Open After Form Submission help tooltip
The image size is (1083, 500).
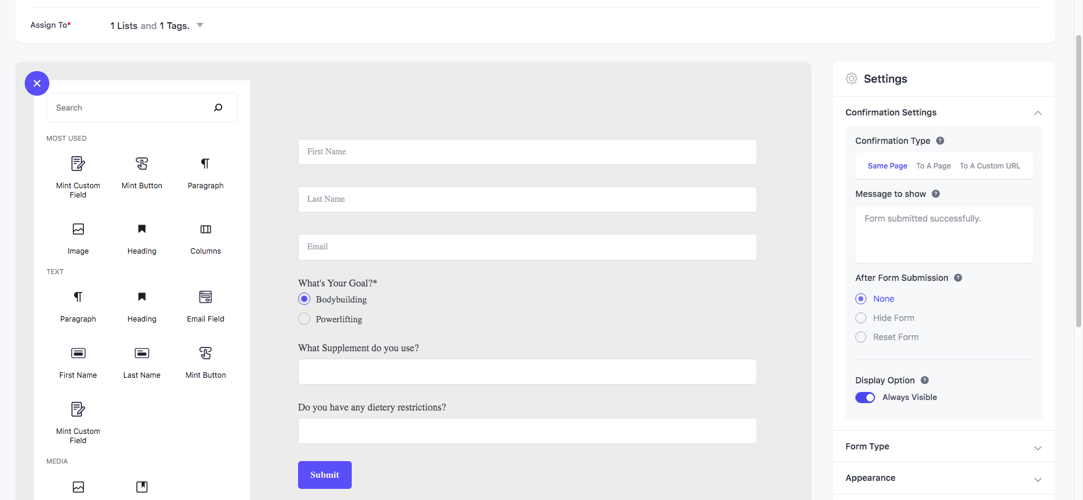click(958, 278)
